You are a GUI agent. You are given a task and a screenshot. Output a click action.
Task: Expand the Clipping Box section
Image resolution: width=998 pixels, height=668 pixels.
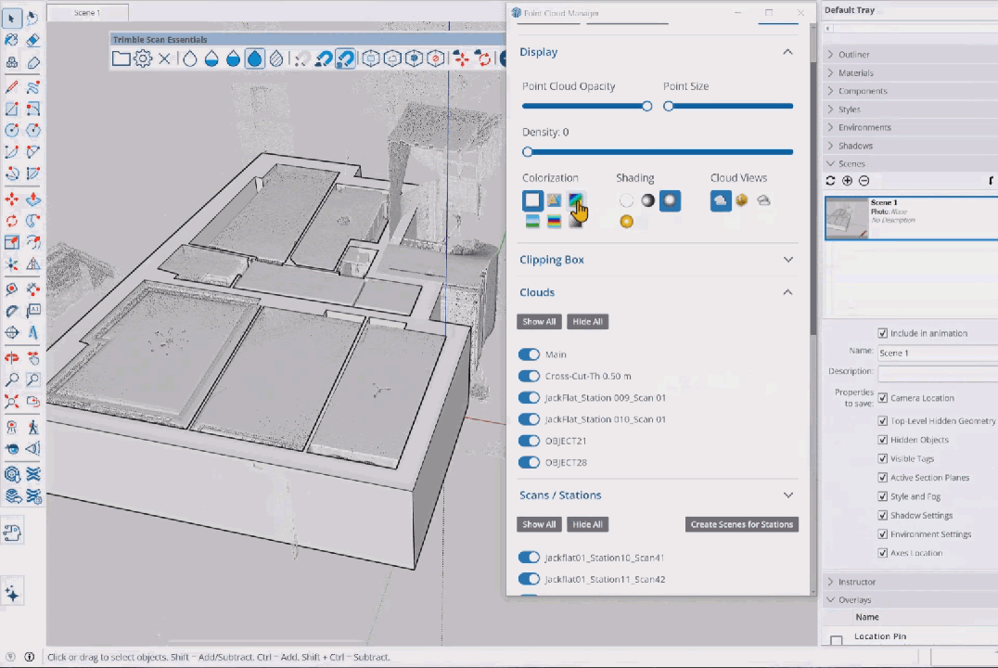787,260
